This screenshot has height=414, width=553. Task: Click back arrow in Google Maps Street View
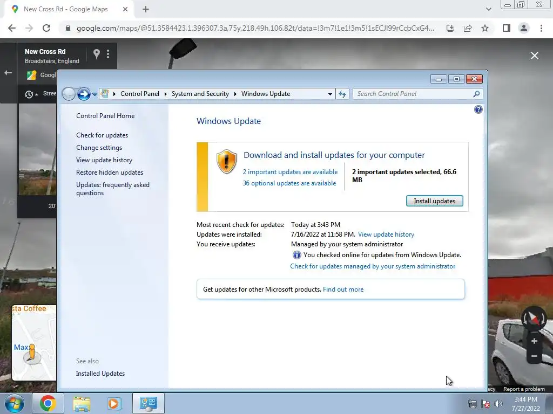click(x=8, y=73)
